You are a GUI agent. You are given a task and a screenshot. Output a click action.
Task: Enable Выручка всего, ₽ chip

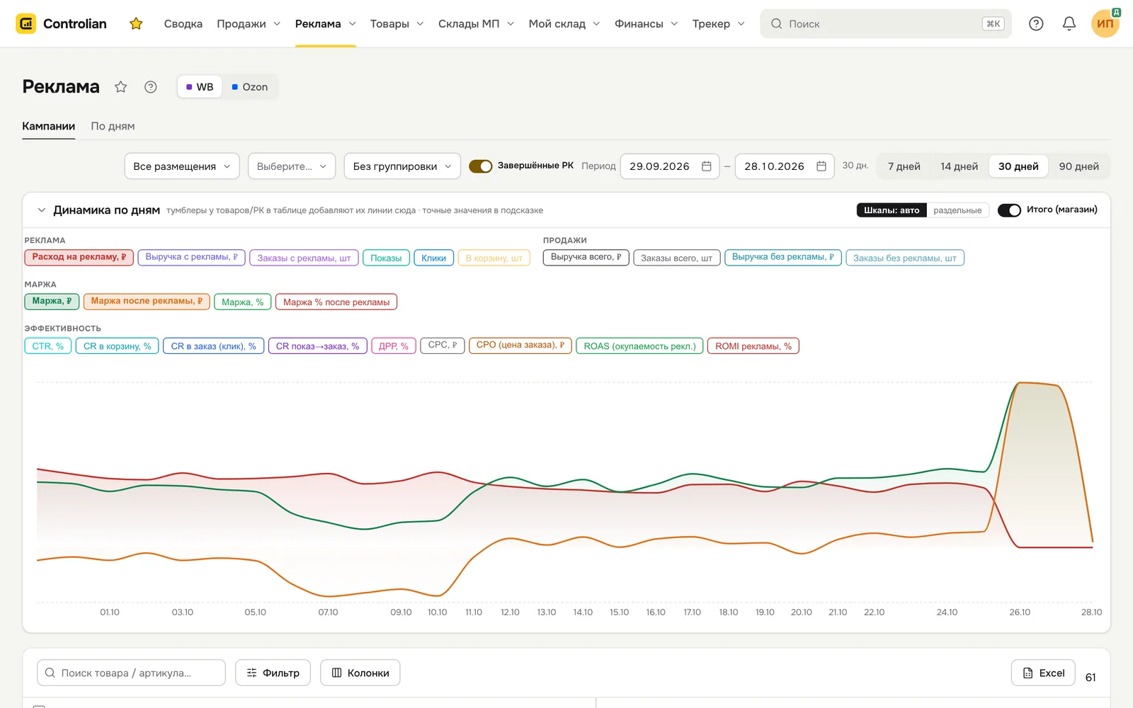(586, 258)
